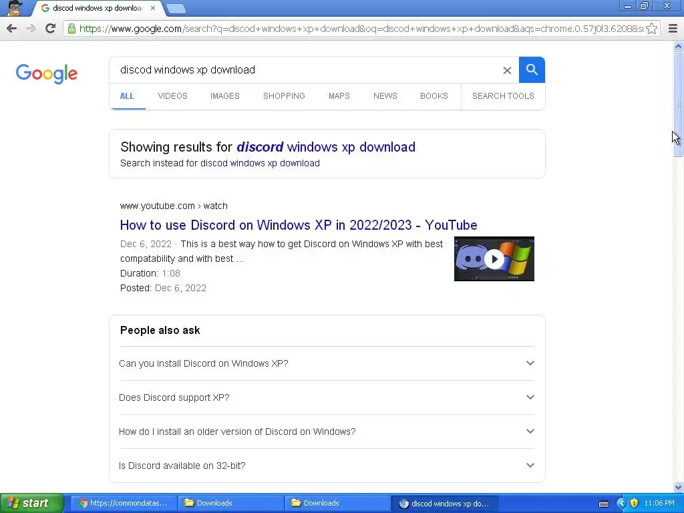Open the NEWS search tab
The height and width of the screenshot is (513, 684).
pos(385,96)
